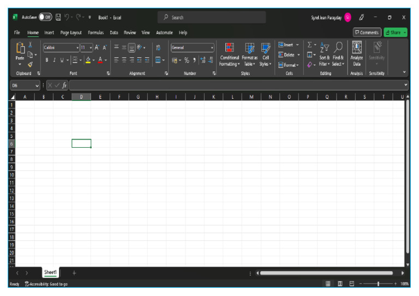419x296 pixels.
Task: Open Conditional Formatting in Styles group
Action: click(x=229, y=53)
